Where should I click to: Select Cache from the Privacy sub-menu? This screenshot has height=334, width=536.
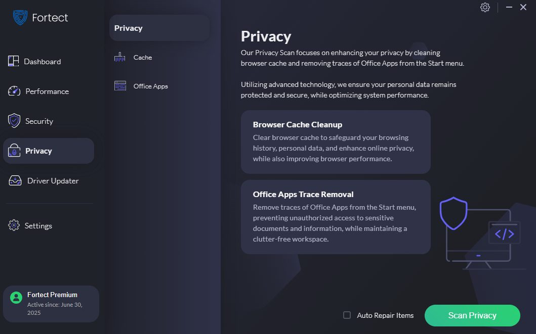142,57
